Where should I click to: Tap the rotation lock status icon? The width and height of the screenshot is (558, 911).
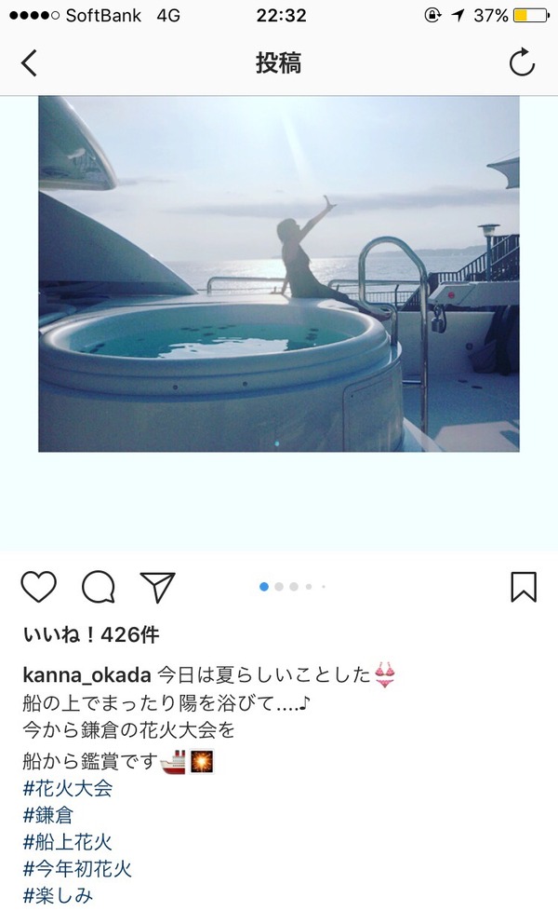coord(432,16)
